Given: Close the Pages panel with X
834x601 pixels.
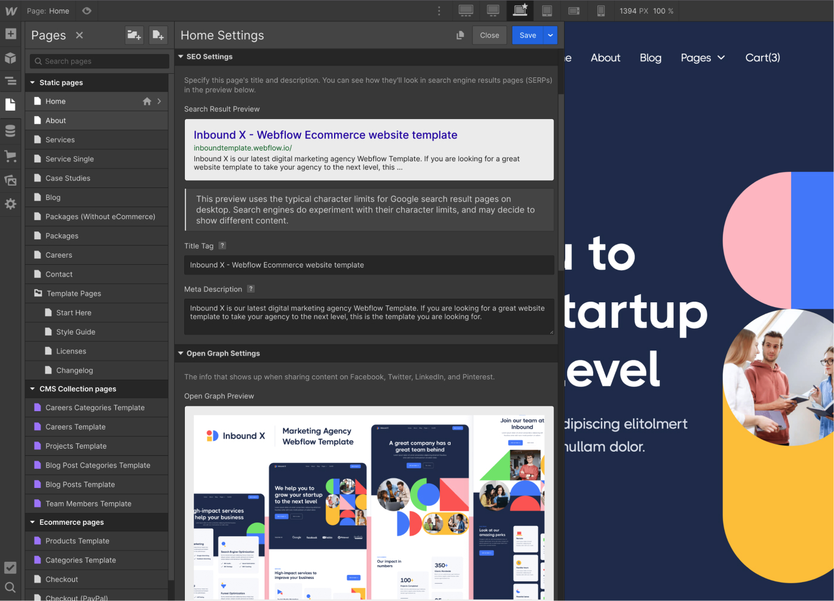Looking at the screenshot, I should [x=79, y=35].
